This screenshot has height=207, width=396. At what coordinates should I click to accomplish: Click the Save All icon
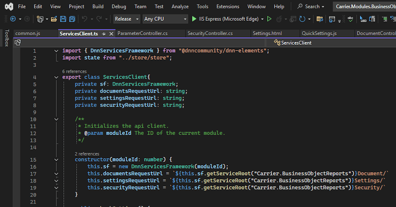click(x=72, y=19)
